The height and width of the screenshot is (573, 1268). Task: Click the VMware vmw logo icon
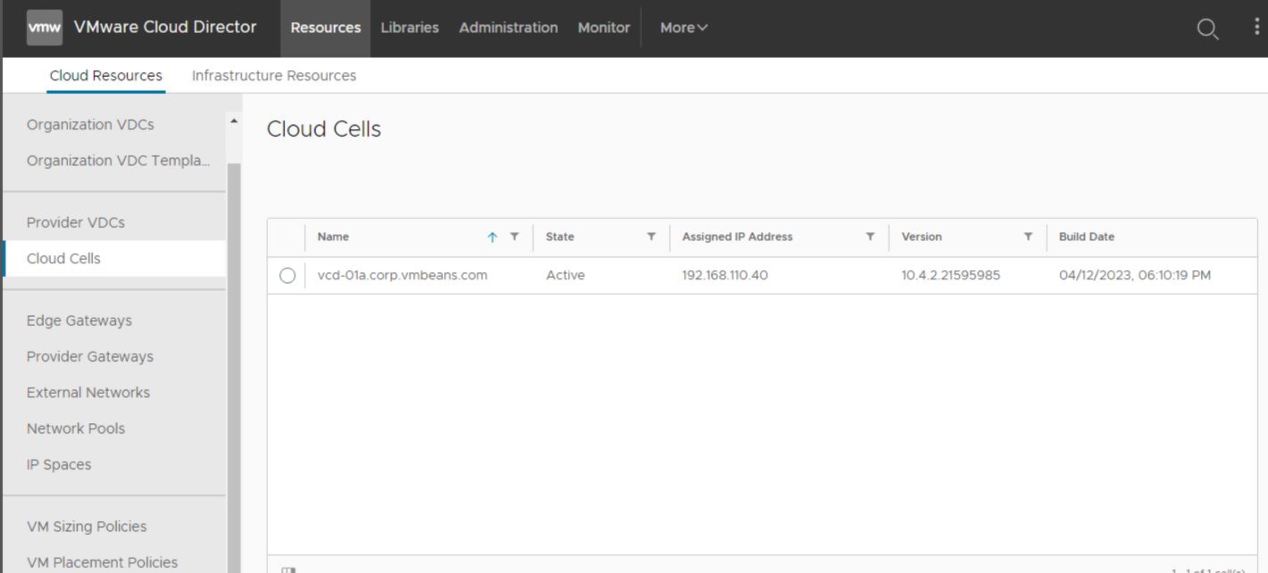tap(45, 28)
